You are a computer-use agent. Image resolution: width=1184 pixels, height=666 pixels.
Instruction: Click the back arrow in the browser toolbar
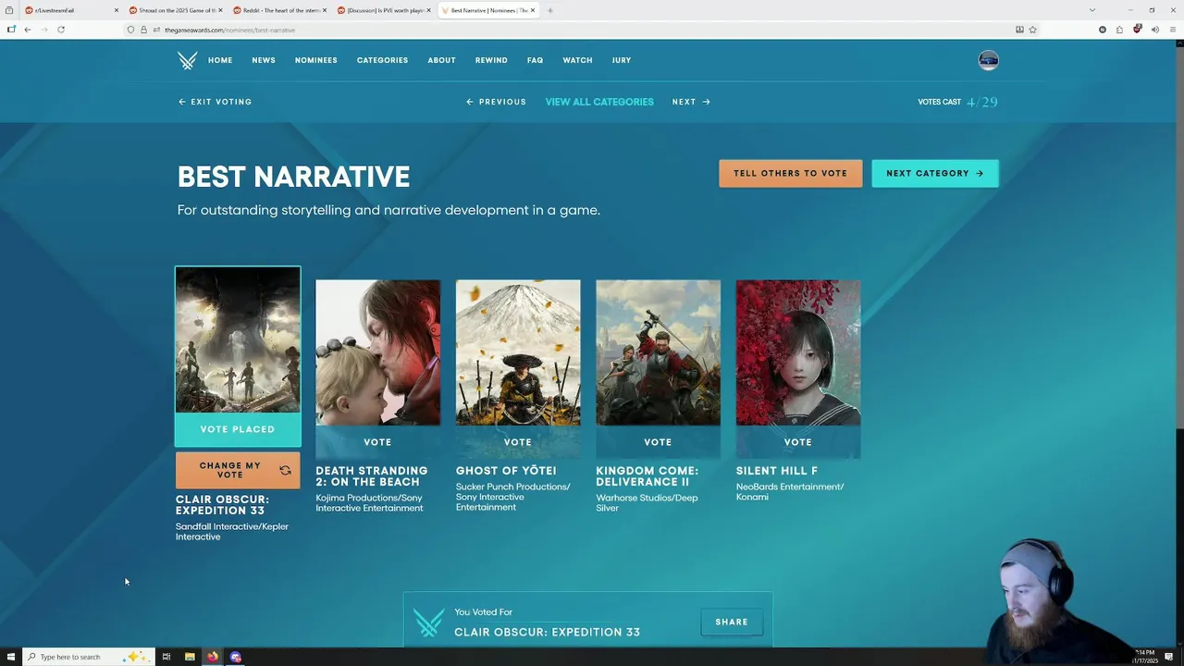coord(28,30)
